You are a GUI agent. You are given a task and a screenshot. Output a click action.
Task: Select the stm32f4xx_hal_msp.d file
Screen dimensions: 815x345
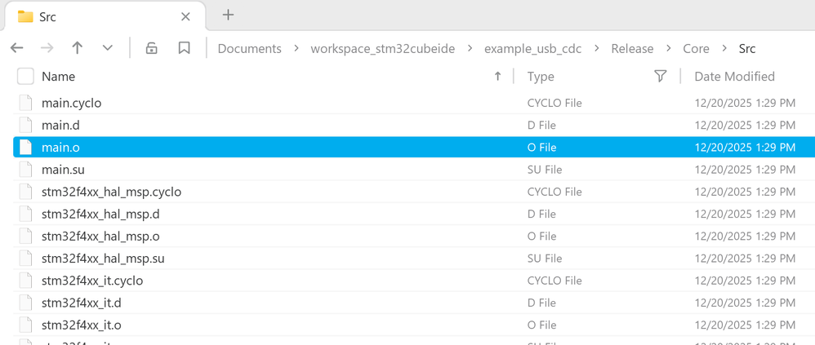pos(100,214)
